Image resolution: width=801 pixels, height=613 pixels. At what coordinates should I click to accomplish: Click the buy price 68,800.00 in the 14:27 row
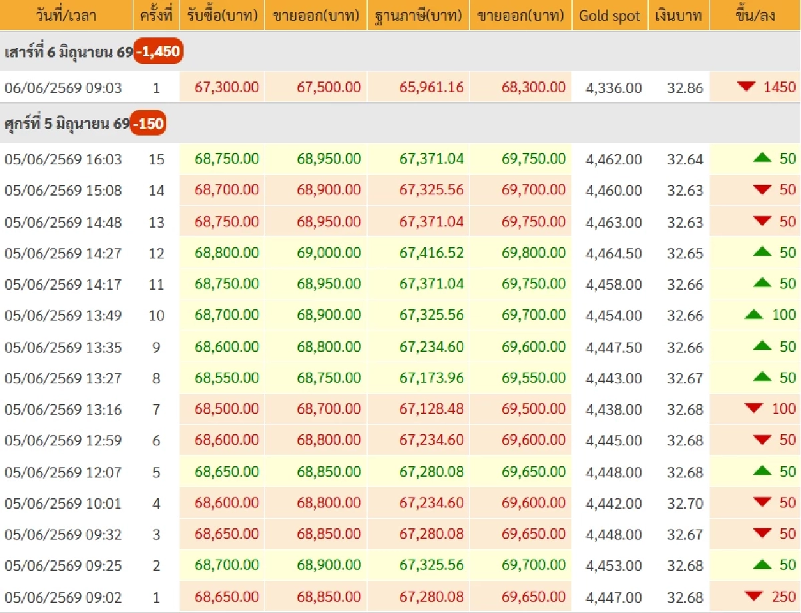point(227,252)
